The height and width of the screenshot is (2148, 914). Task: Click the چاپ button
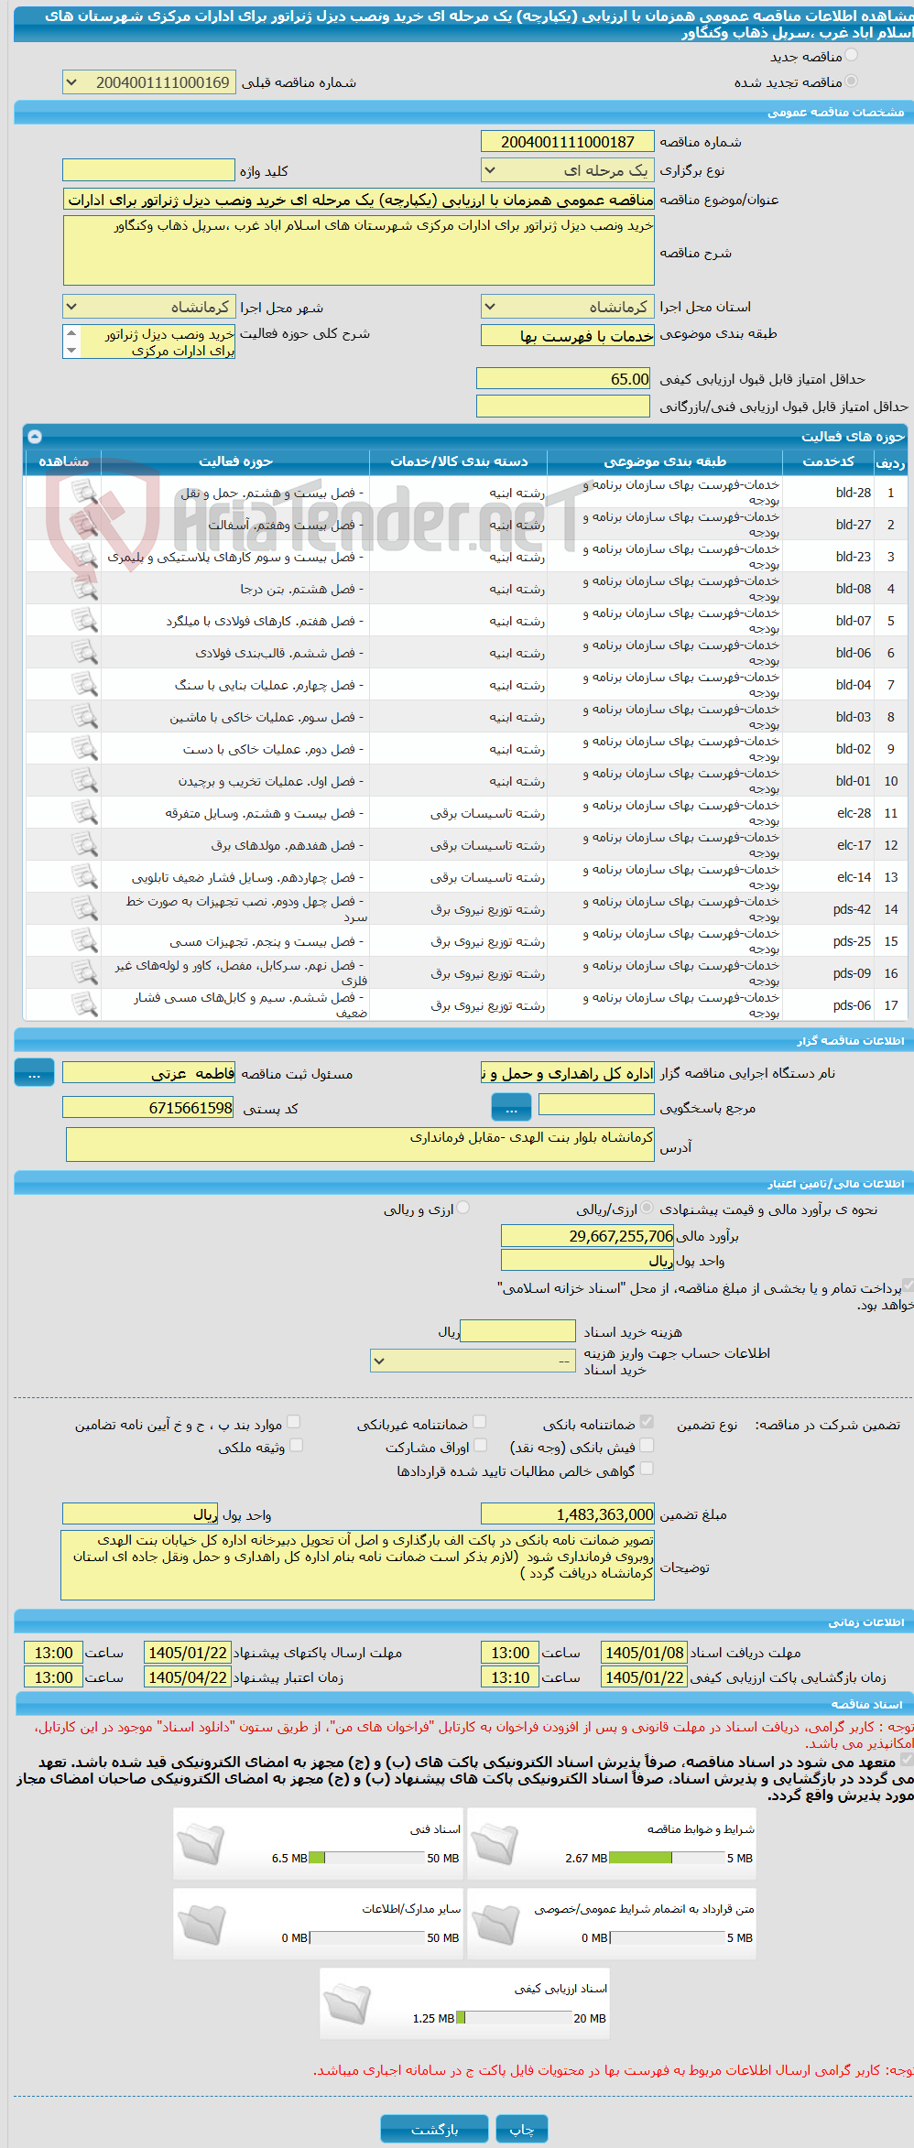(x=522, y=2129)
